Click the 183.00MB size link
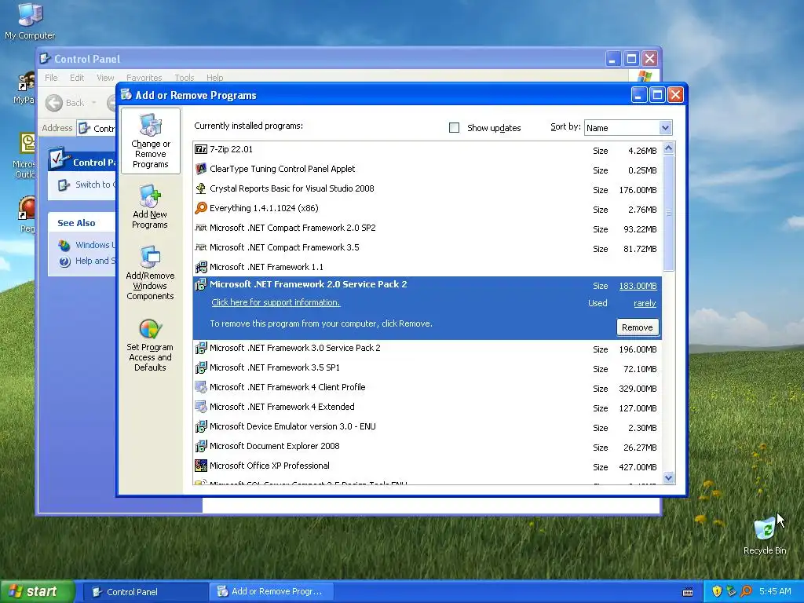 coord(638,286)
